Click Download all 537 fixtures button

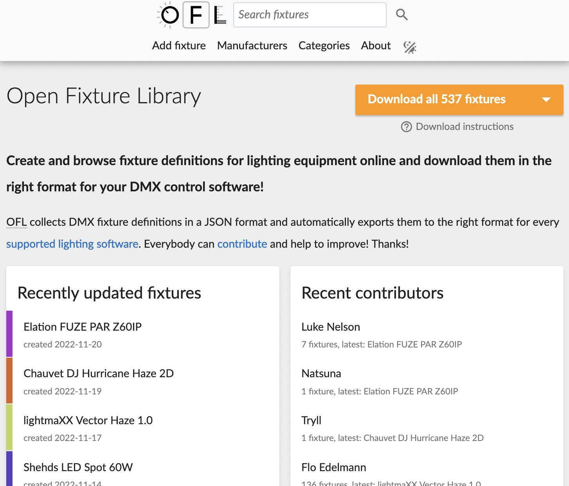tap(436, 99)
